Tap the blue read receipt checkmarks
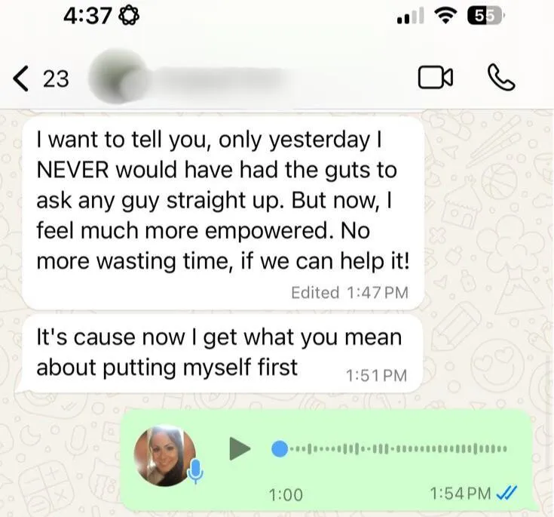 pyautogui.click(x=507, y=493)
